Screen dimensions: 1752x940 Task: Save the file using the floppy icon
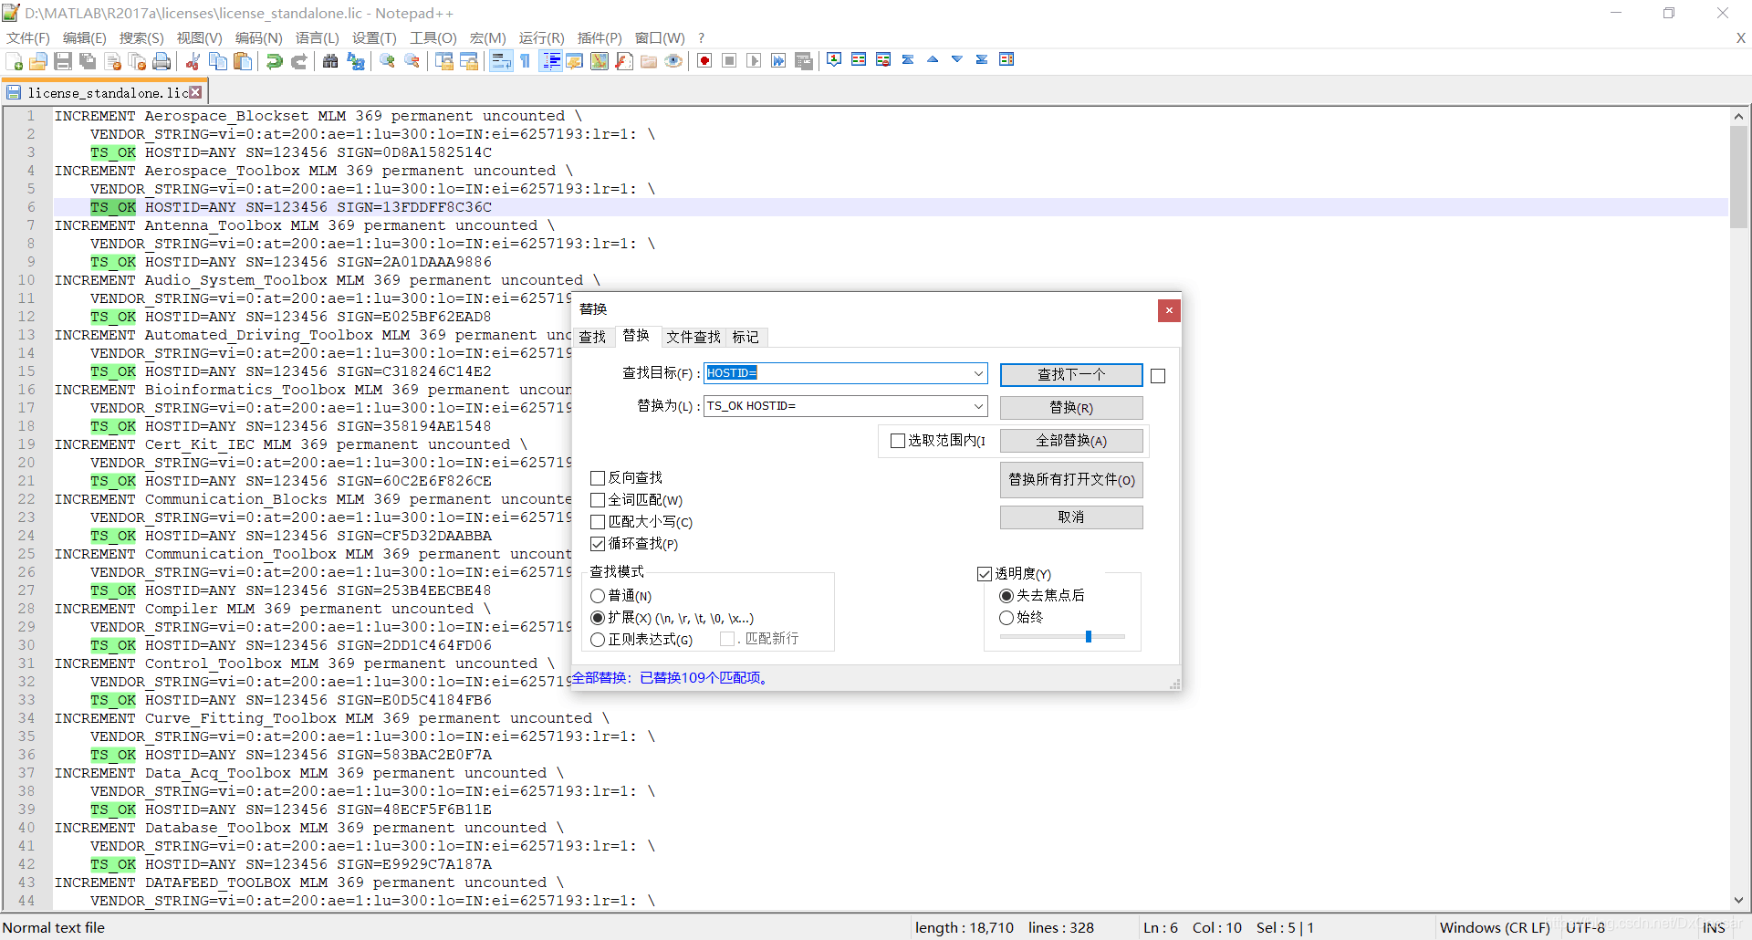point(63,61)
